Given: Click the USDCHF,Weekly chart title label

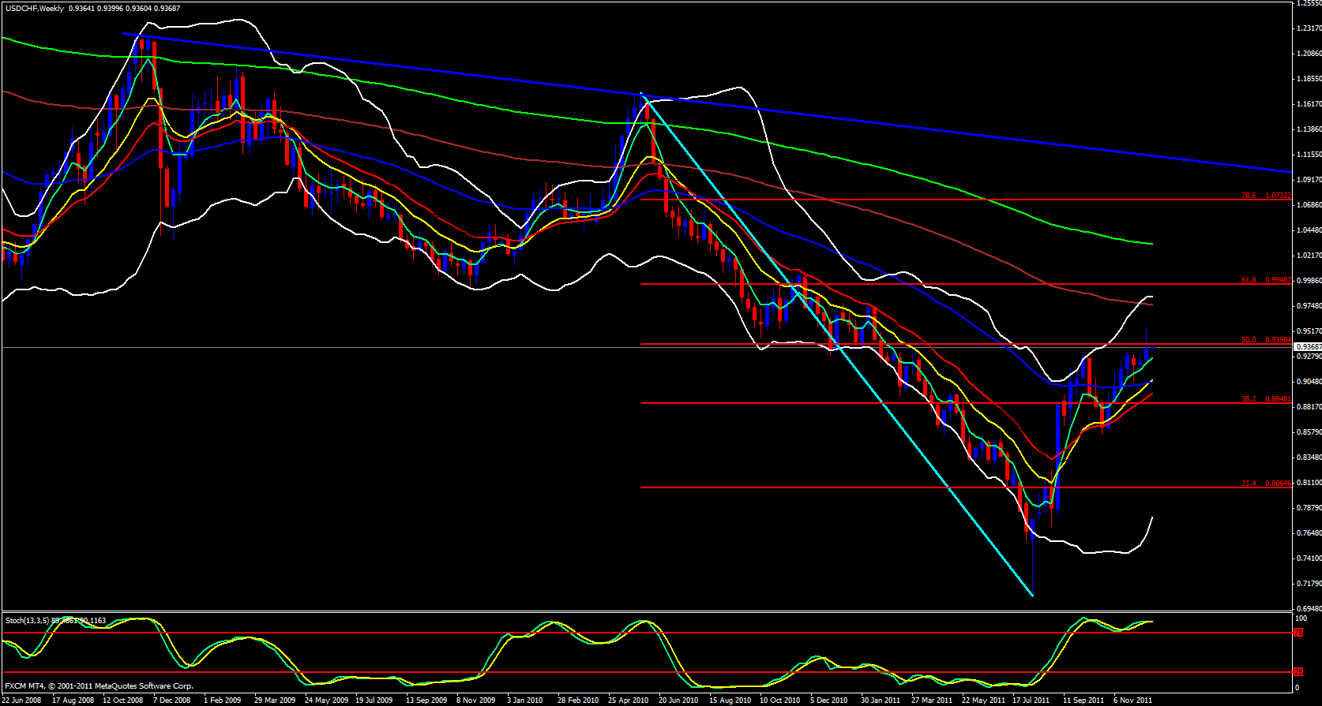Looking at the screenshot, I should [x=34, y=8].
